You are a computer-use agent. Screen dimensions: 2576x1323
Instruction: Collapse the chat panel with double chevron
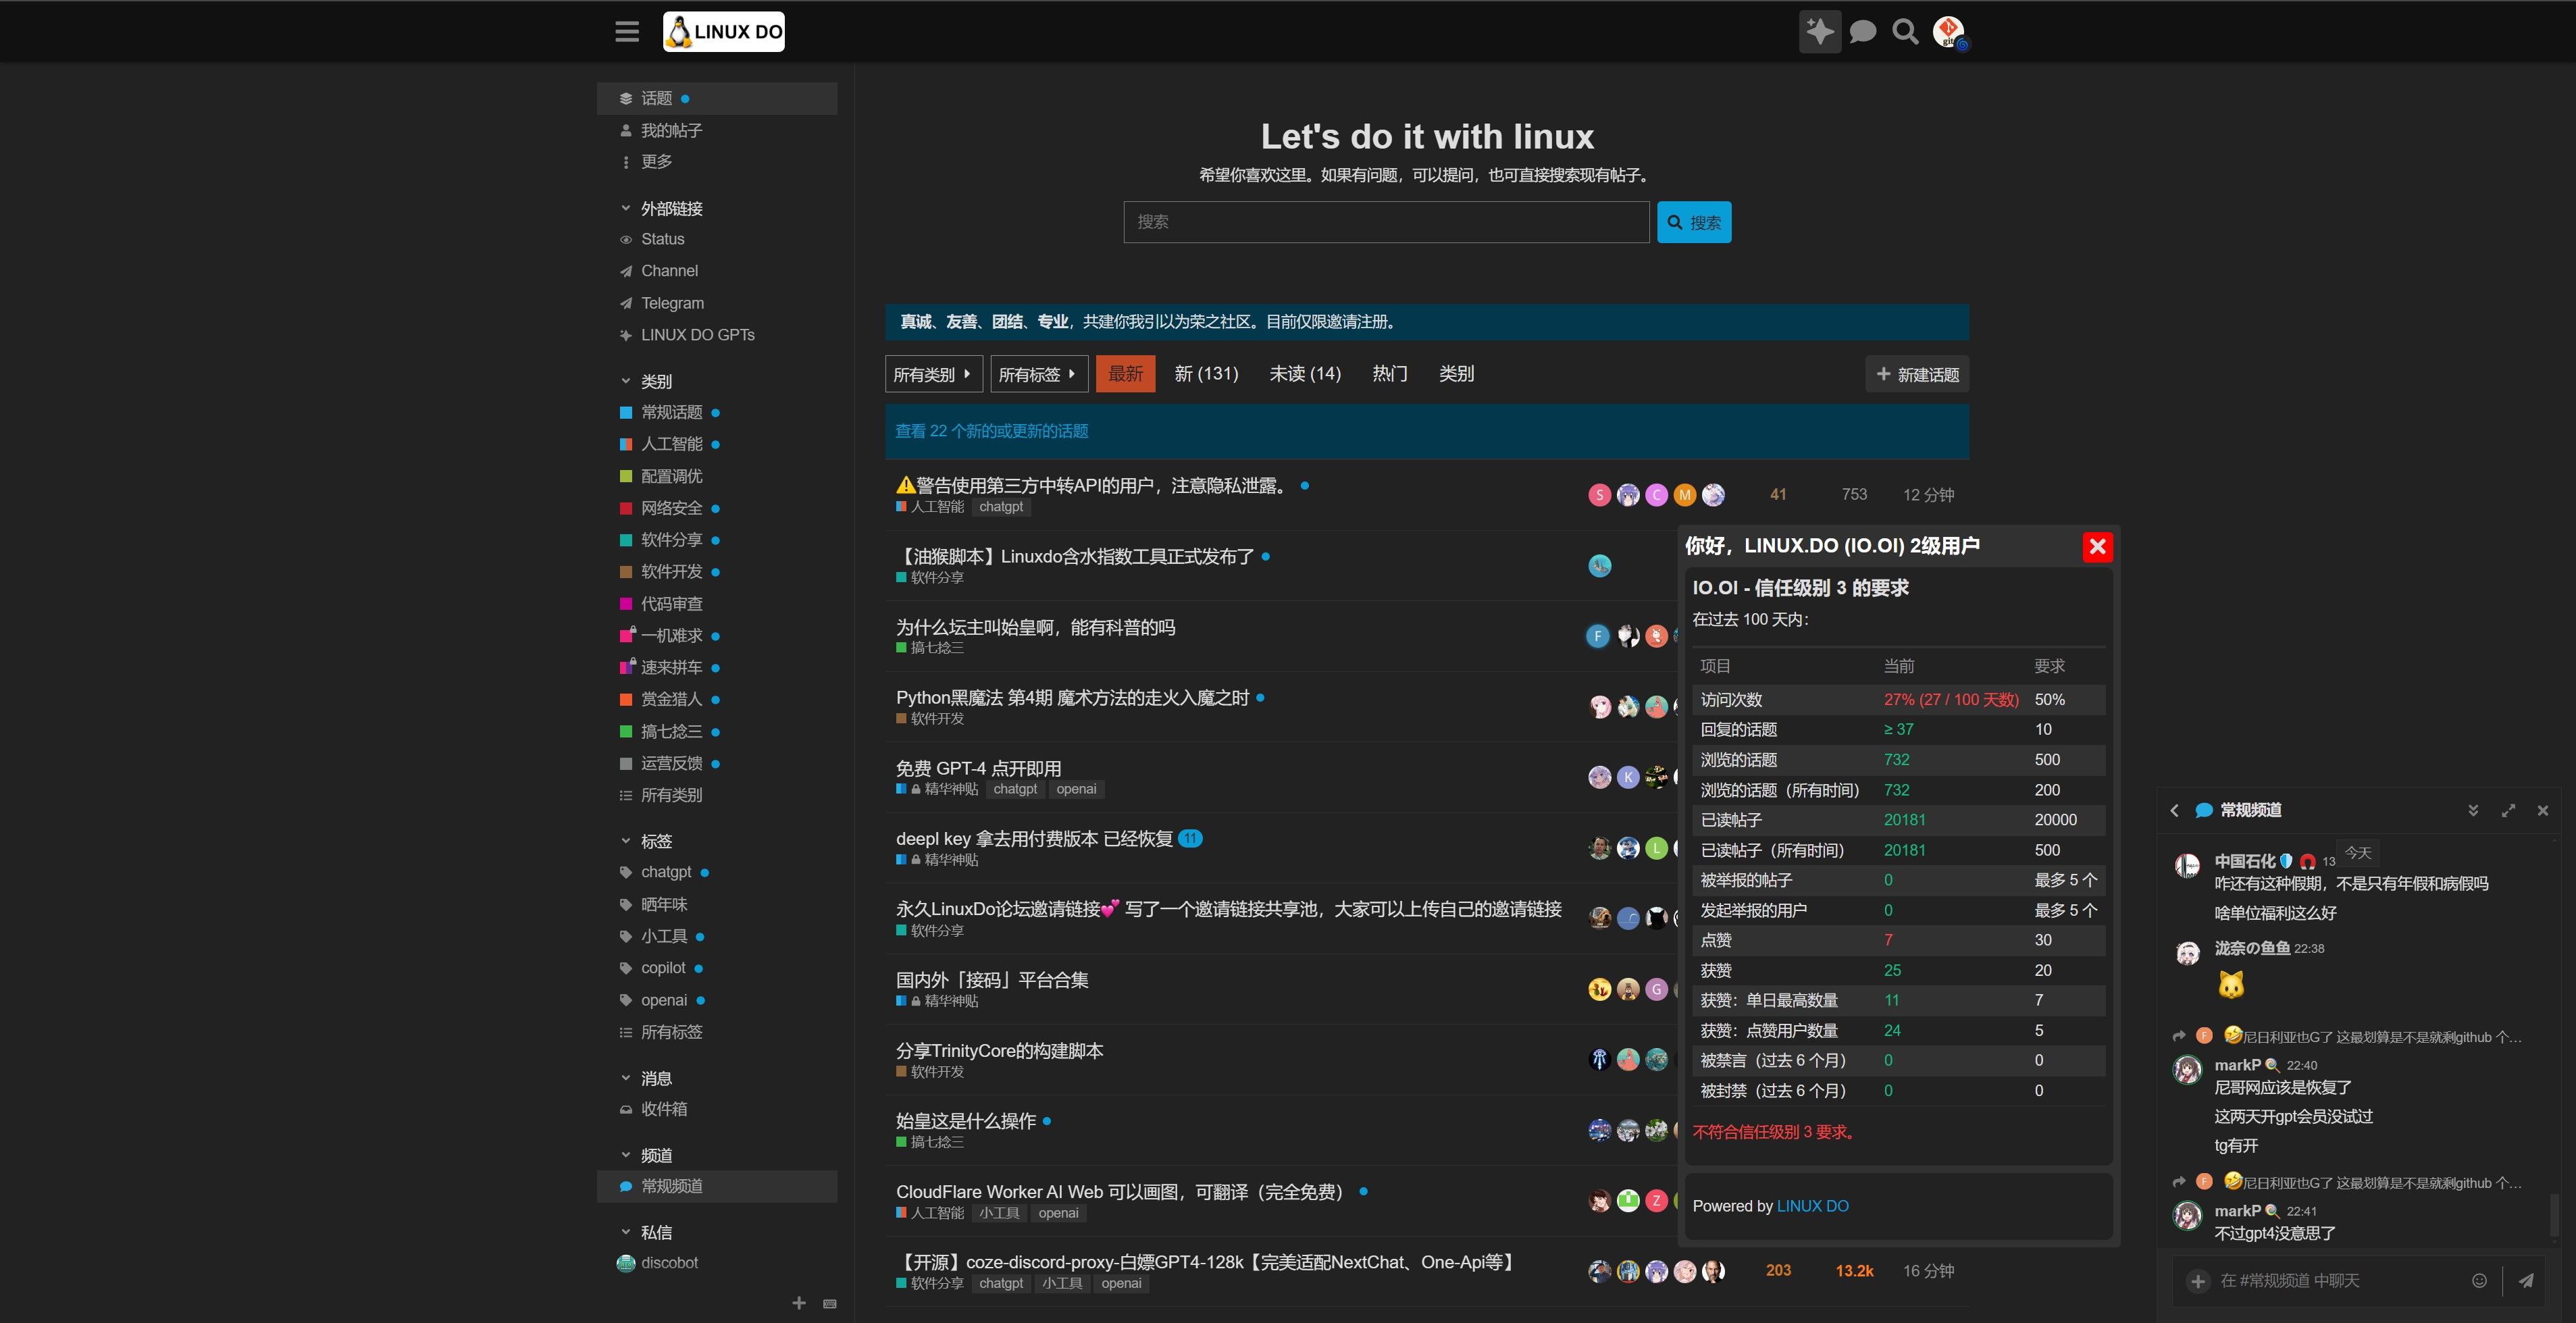[2473, 811]
